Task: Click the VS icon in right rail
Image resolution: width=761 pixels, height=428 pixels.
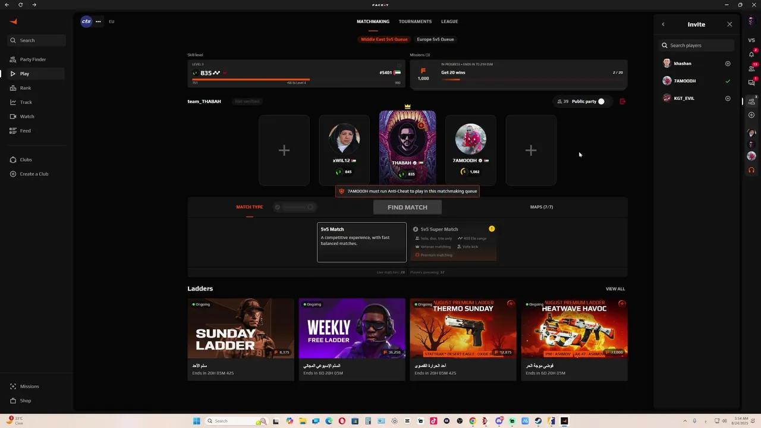Action: point(751,40)
